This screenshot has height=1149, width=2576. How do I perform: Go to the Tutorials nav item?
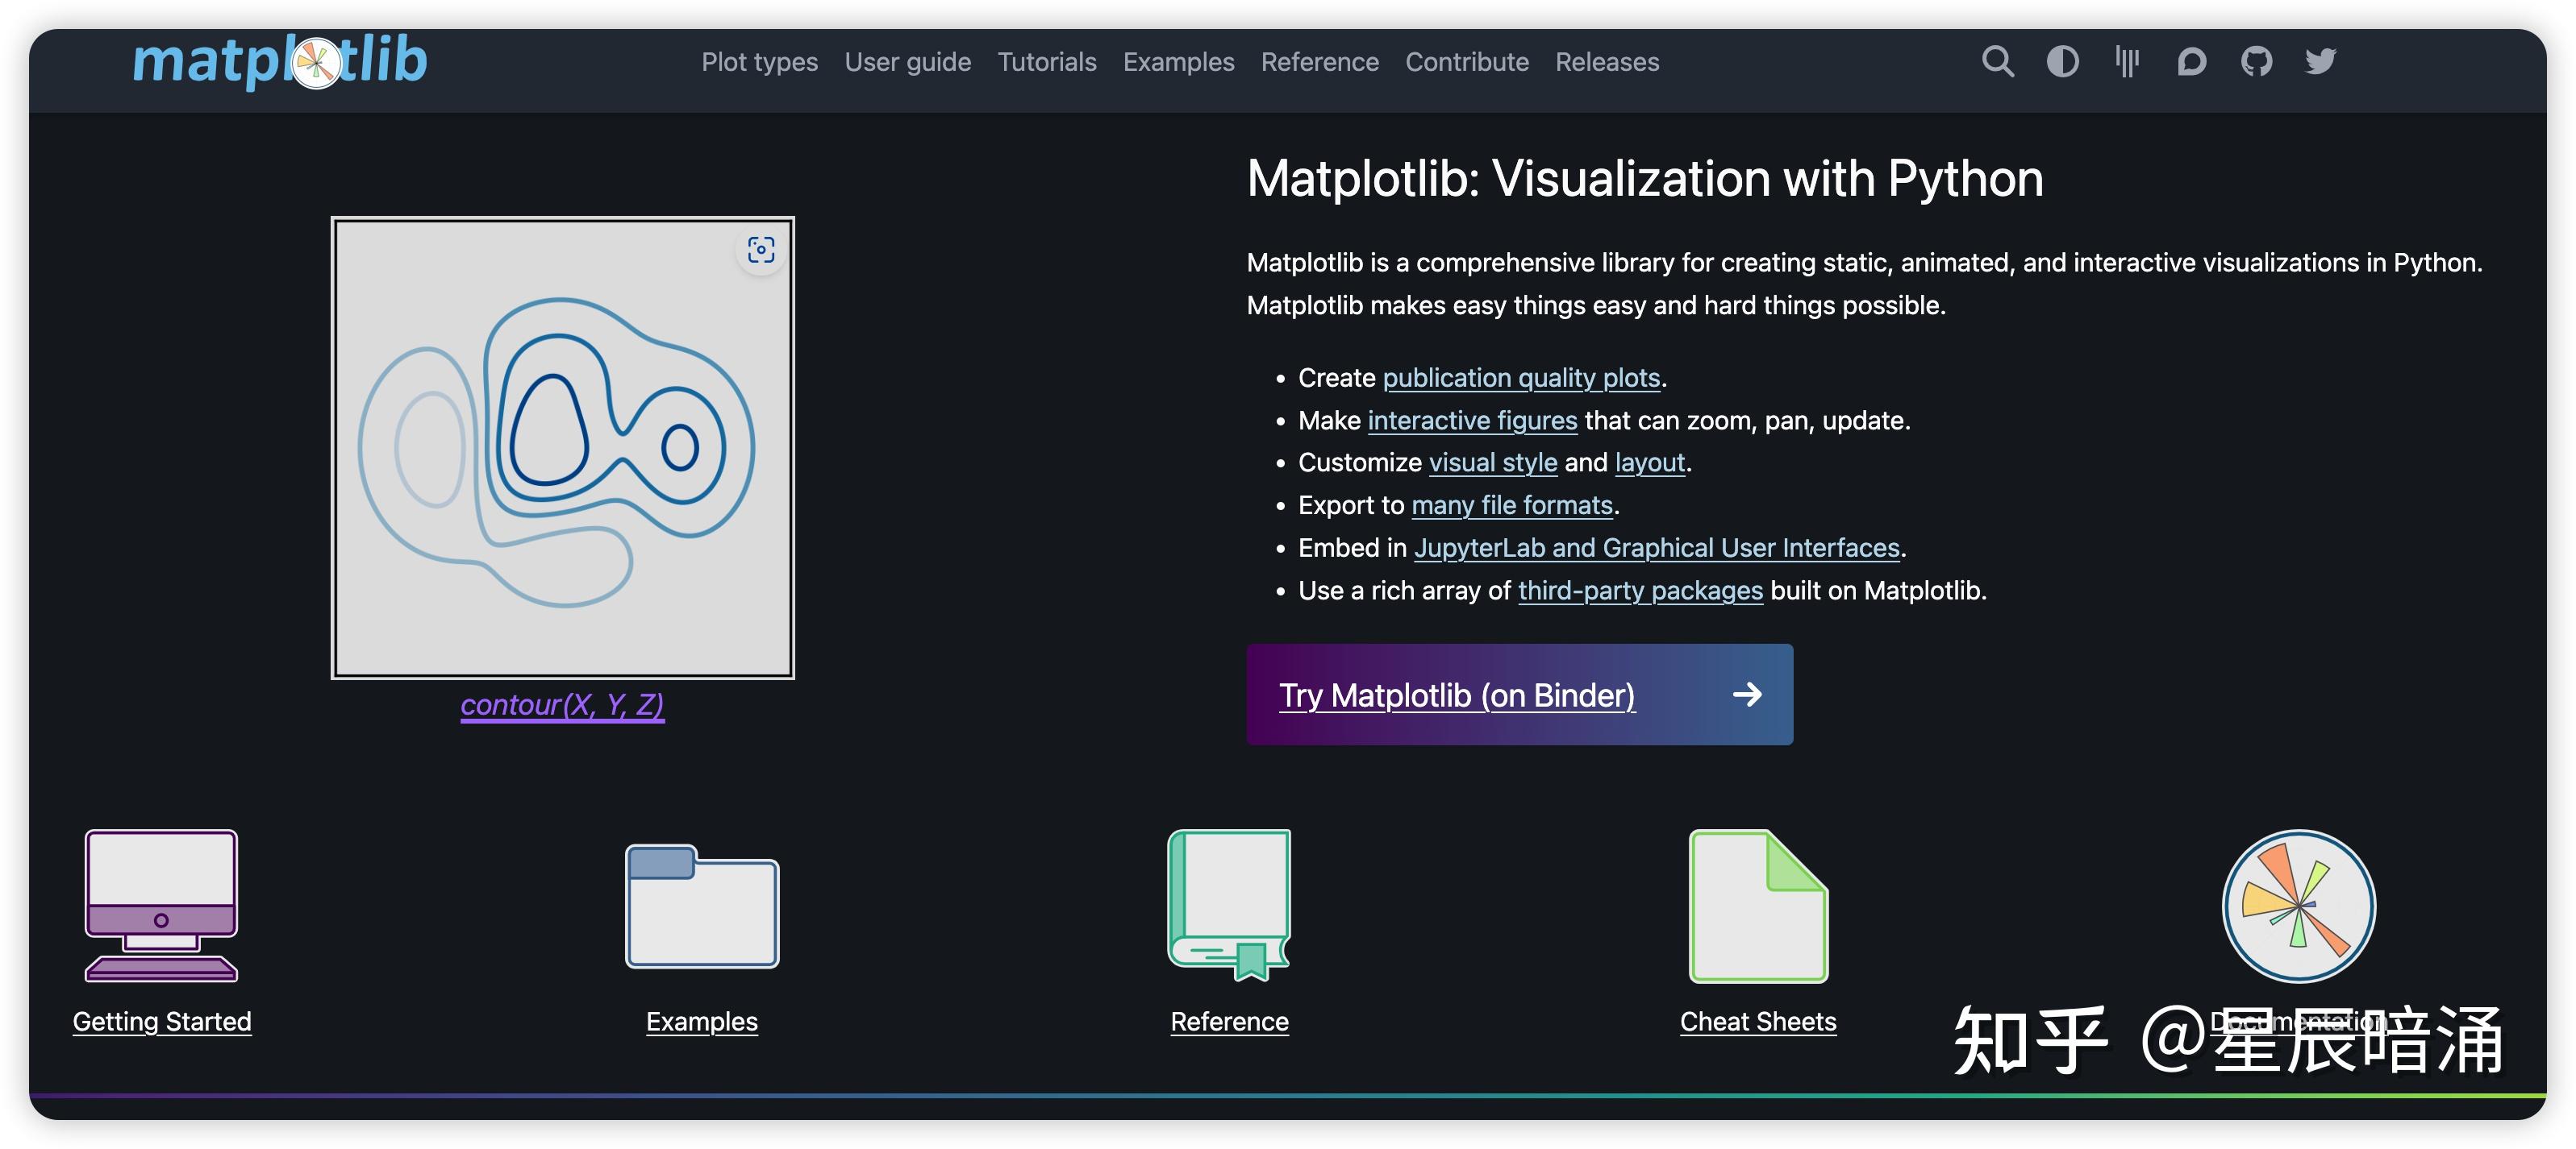1046,62
